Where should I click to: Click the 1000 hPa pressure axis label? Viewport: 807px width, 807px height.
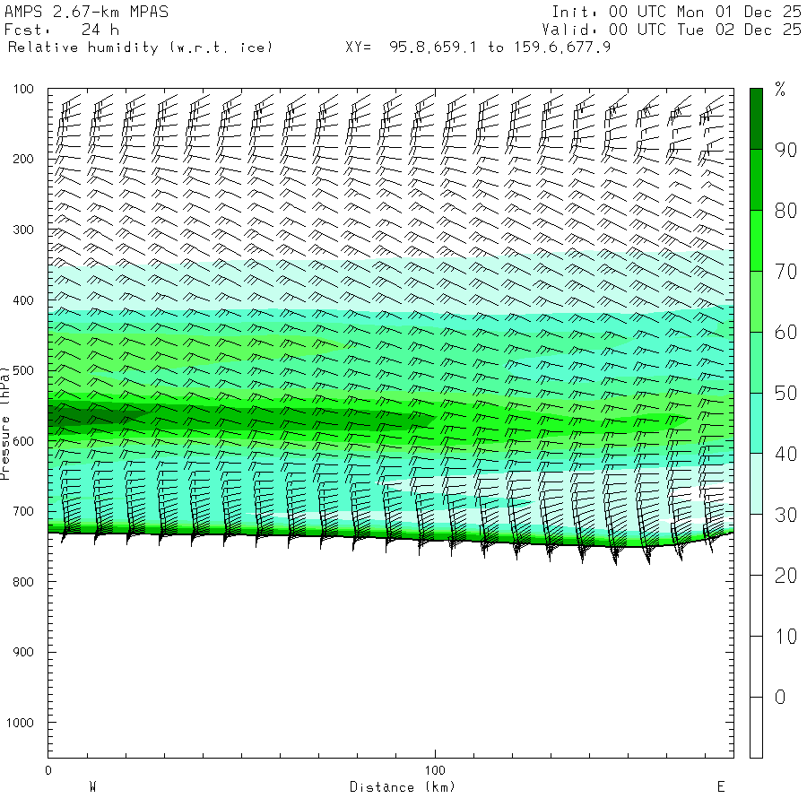[x=20, y=723]
